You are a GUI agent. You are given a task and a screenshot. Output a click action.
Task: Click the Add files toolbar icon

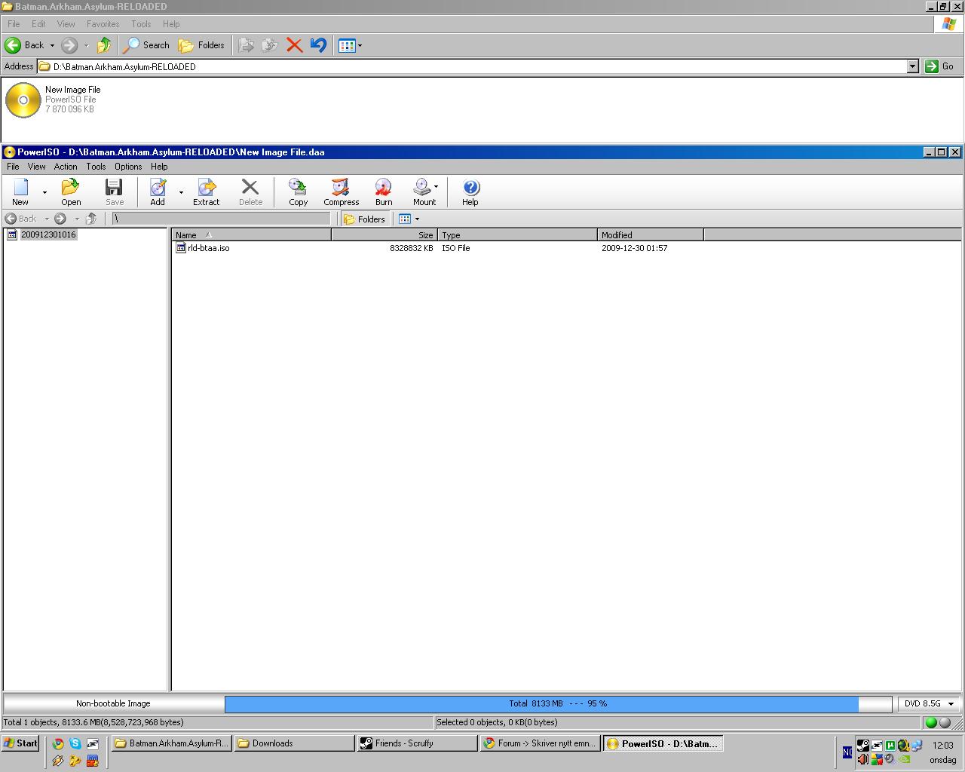tap(158, 191)
